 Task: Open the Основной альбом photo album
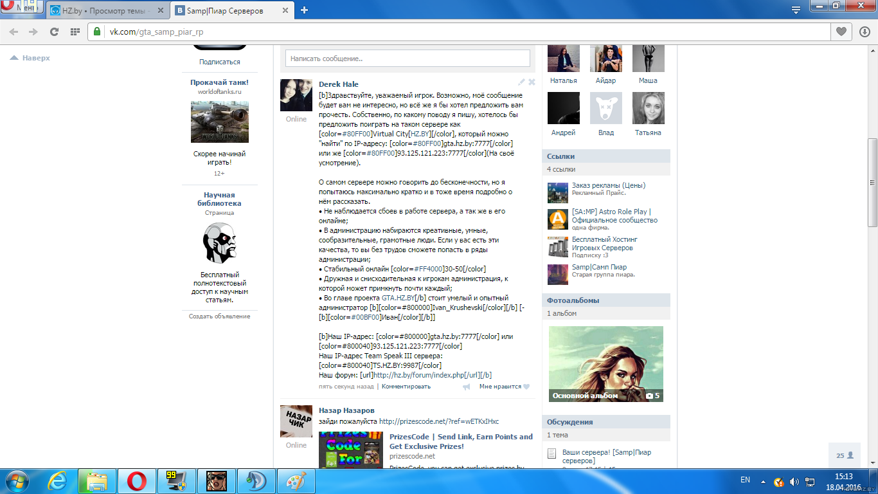pos(606,364)
